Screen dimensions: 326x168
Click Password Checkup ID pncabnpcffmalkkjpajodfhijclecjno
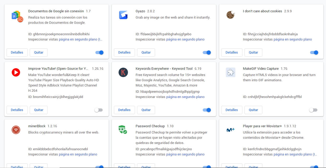tap(164, 149)
